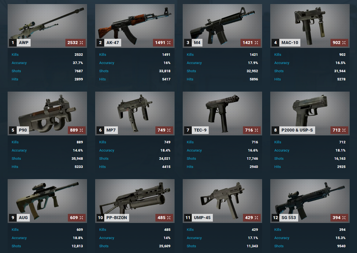Click the 2532 kills badge on AWP
This screenshot has width=357, height=253.
point(75,43)
